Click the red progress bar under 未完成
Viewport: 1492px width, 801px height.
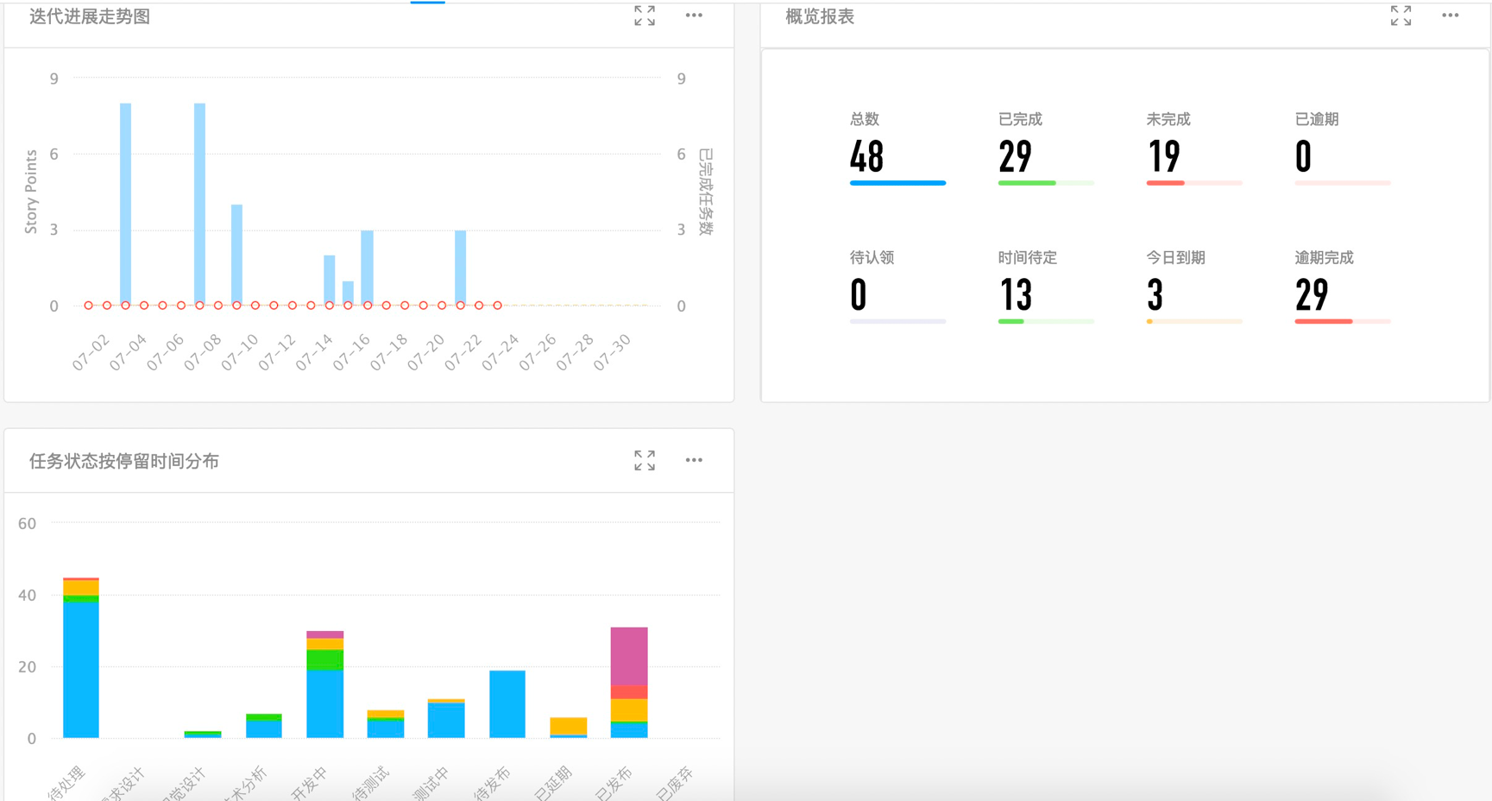[x=1165, y=183]
